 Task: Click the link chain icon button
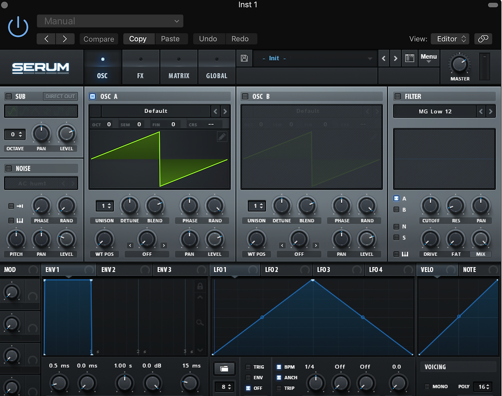click(x=483, y=39)
